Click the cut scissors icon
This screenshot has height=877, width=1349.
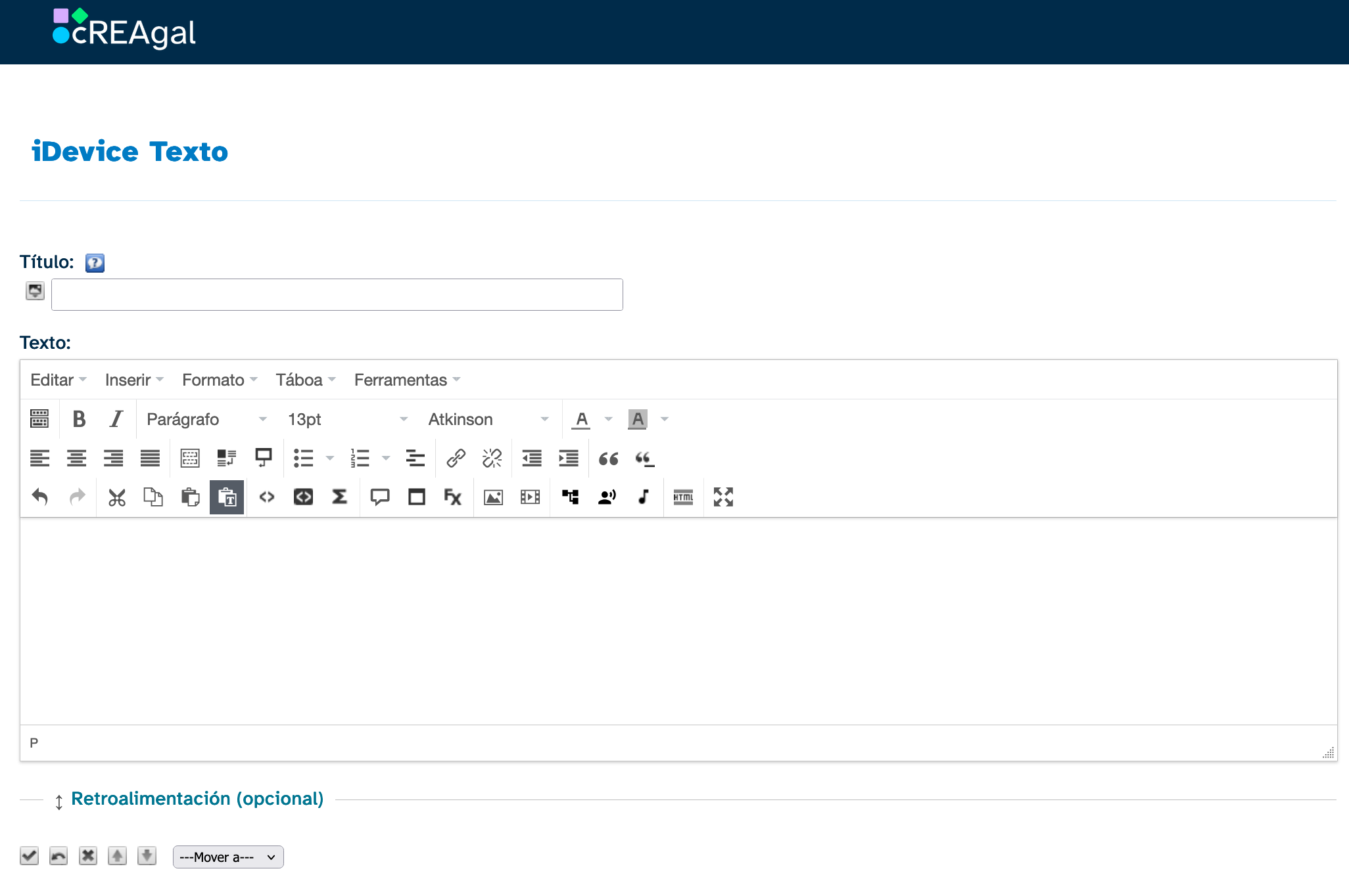click(x=116, y=497)
